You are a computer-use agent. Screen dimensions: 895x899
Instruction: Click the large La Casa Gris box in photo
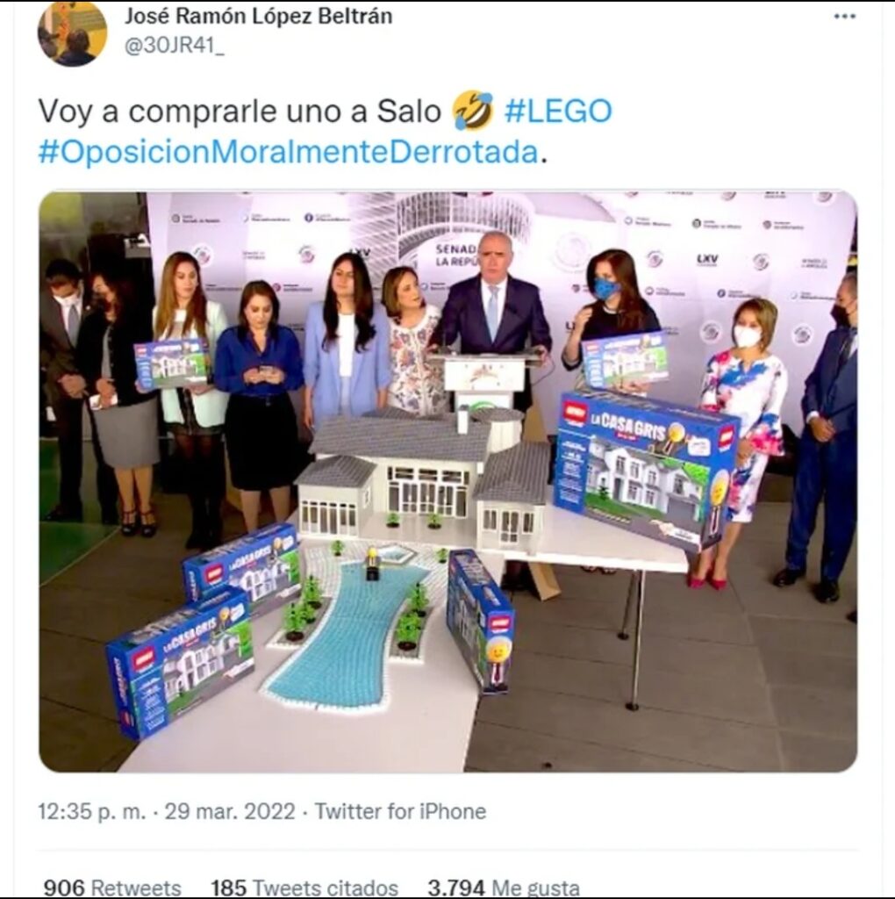point(645,469)
